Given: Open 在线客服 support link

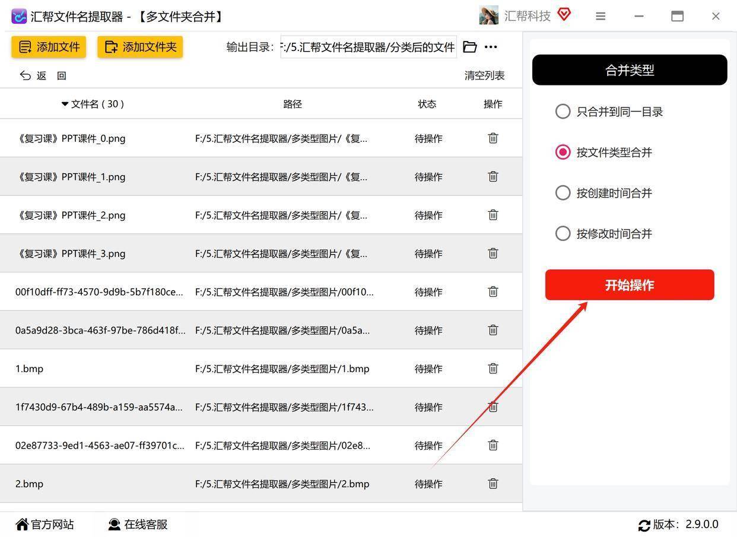Looking at the screenshot, I should 138,525.
